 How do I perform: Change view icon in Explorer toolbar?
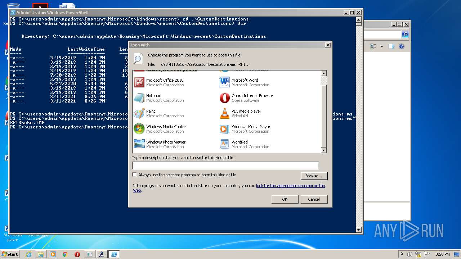[373, 46]
